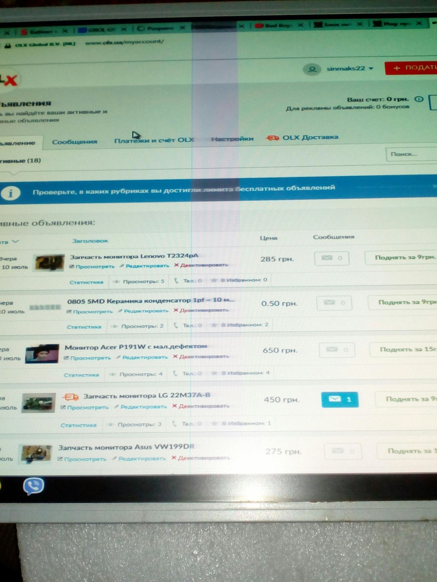
Task: Open the blue unread message button for LG listing
Action: 340,399
